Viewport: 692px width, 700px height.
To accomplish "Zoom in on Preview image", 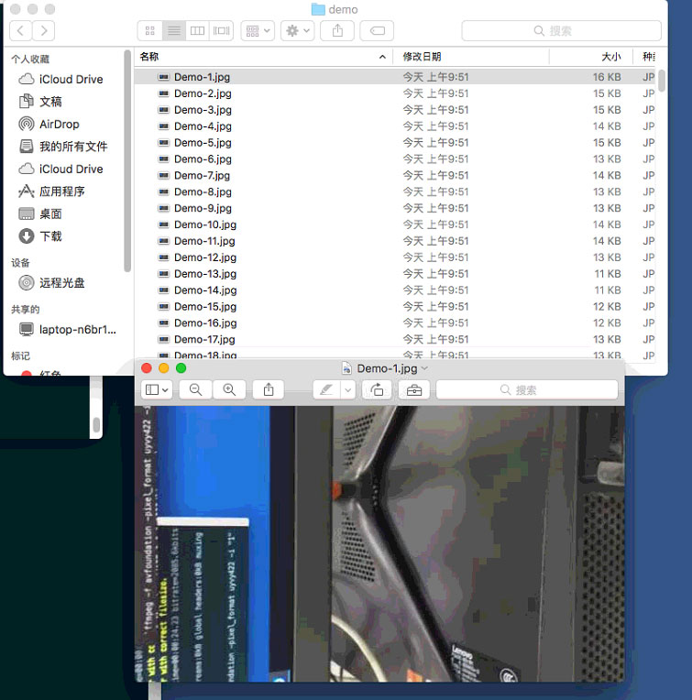I will (229, 389).
